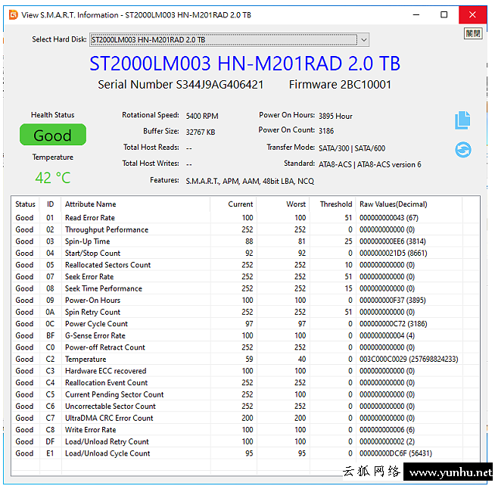Image resolution: width=495 pixels, height=489 pixels.
Task: Click the ID column header
Action: [50, 204]
